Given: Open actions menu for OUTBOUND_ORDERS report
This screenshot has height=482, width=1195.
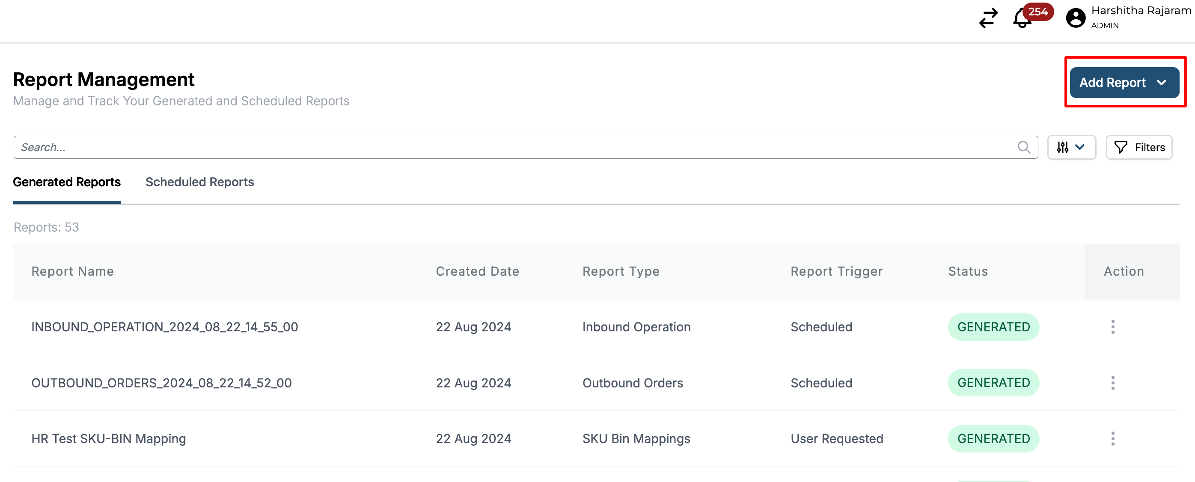Looking at the screenshot, I should pos(1112,383).
